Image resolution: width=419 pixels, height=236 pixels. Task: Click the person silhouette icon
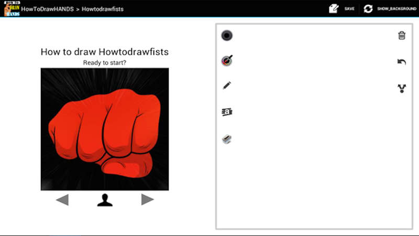click(x=105, y=200)
